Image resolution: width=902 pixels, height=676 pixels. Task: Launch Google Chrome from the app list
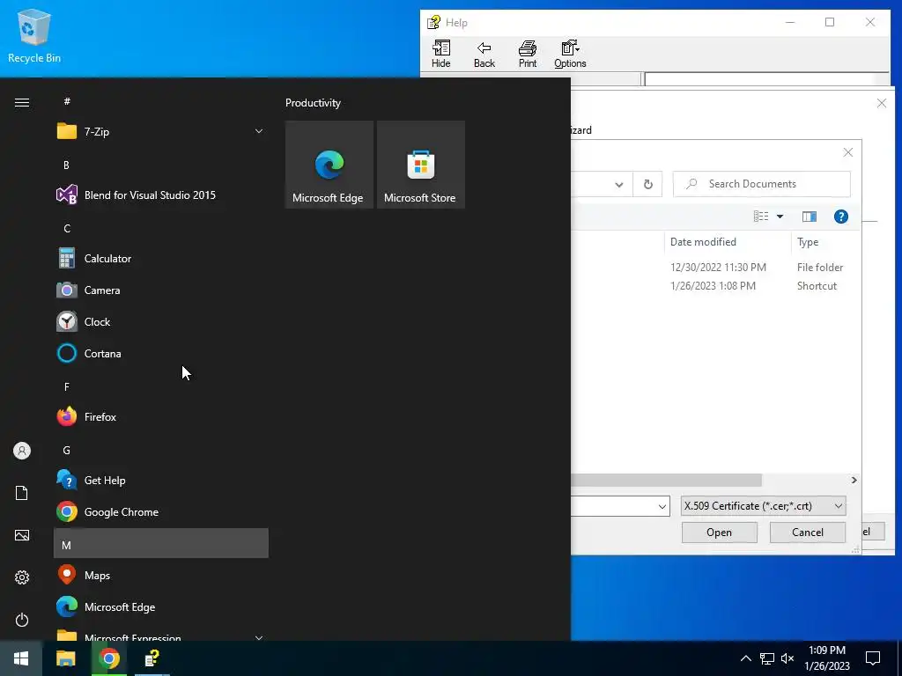pos(161,511)
